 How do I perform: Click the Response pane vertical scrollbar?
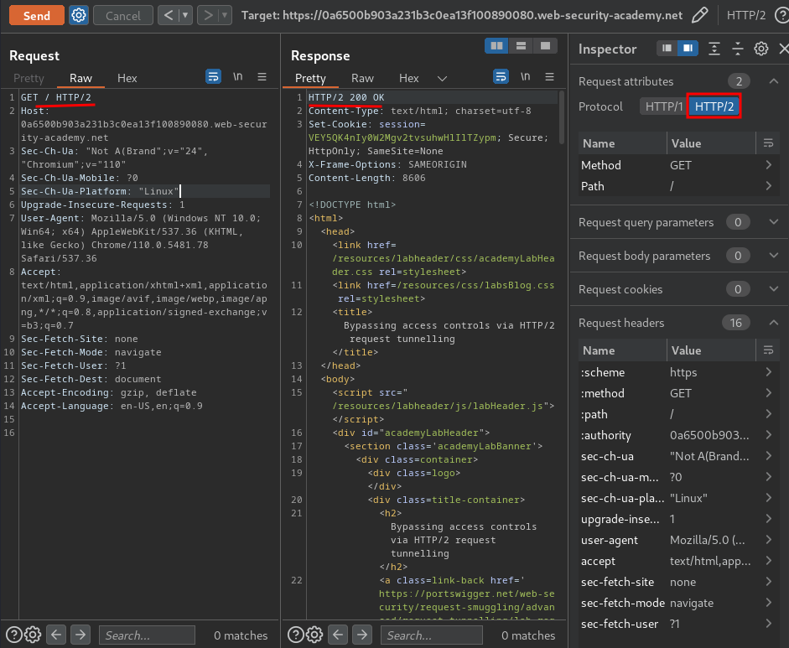click(562, 117)
